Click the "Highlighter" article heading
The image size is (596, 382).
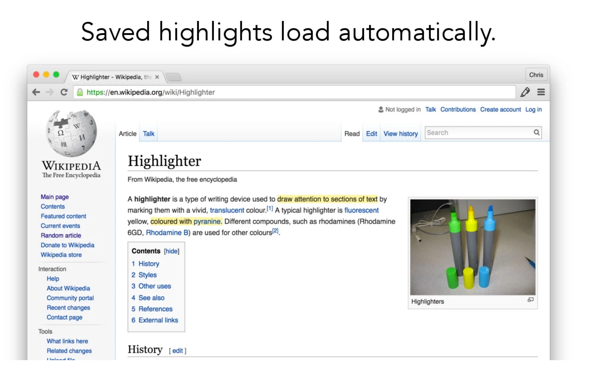(164, 161)
